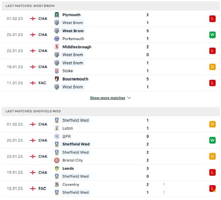
Task: Click the Coventry club crest icon
Action: pos(57,185)
